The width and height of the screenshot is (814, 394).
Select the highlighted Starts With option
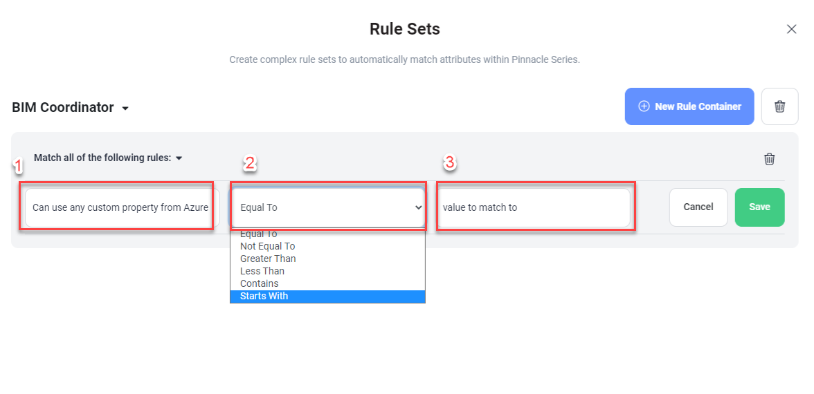[327, 296]
